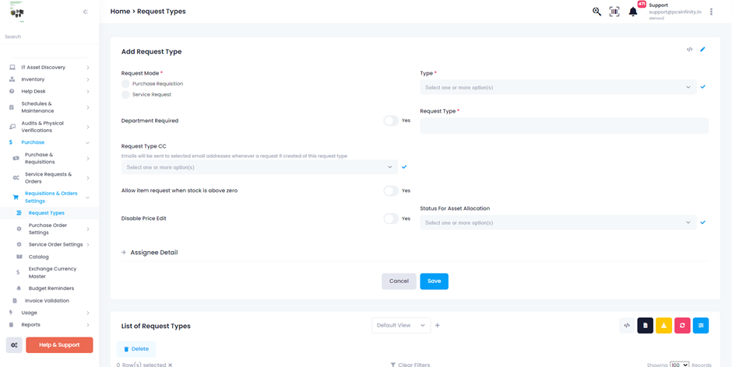Select Purchase Requisition radio option
The width and height of the screenshot is (732, 367).
point(125,84)
